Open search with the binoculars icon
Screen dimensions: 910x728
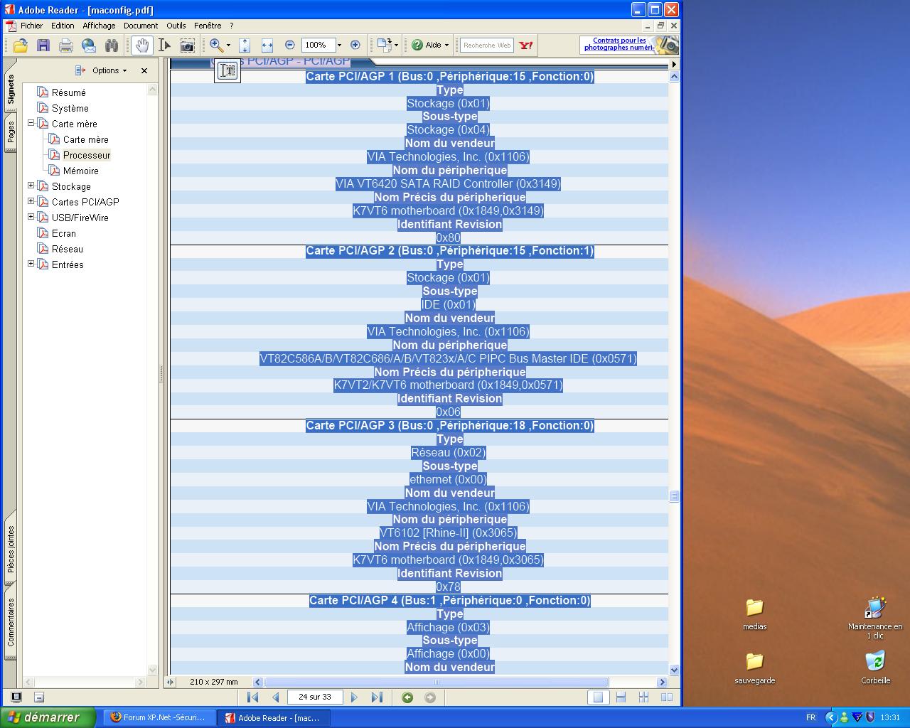click(112, 45)
